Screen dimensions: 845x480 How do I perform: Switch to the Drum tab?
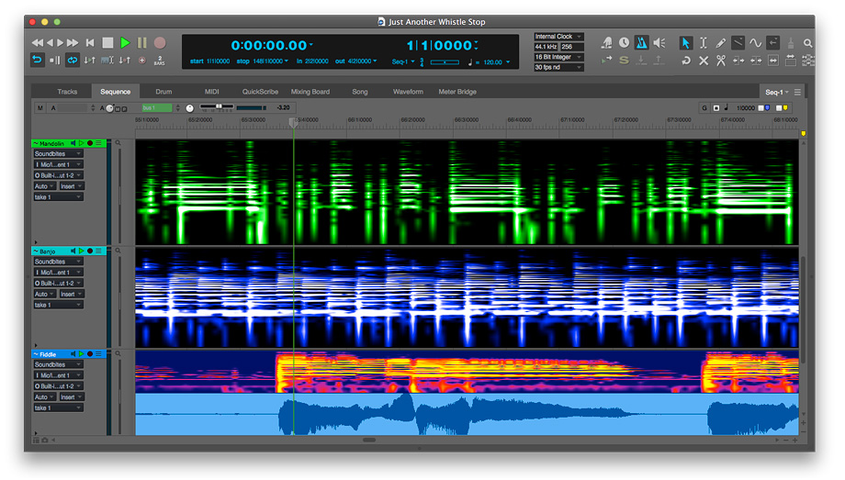pos(163,92)
